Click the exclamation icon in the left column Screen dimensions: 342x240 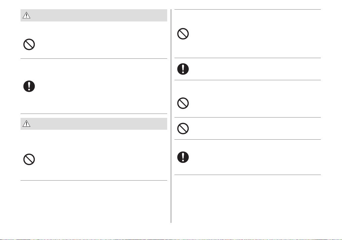tap(29, 86)
